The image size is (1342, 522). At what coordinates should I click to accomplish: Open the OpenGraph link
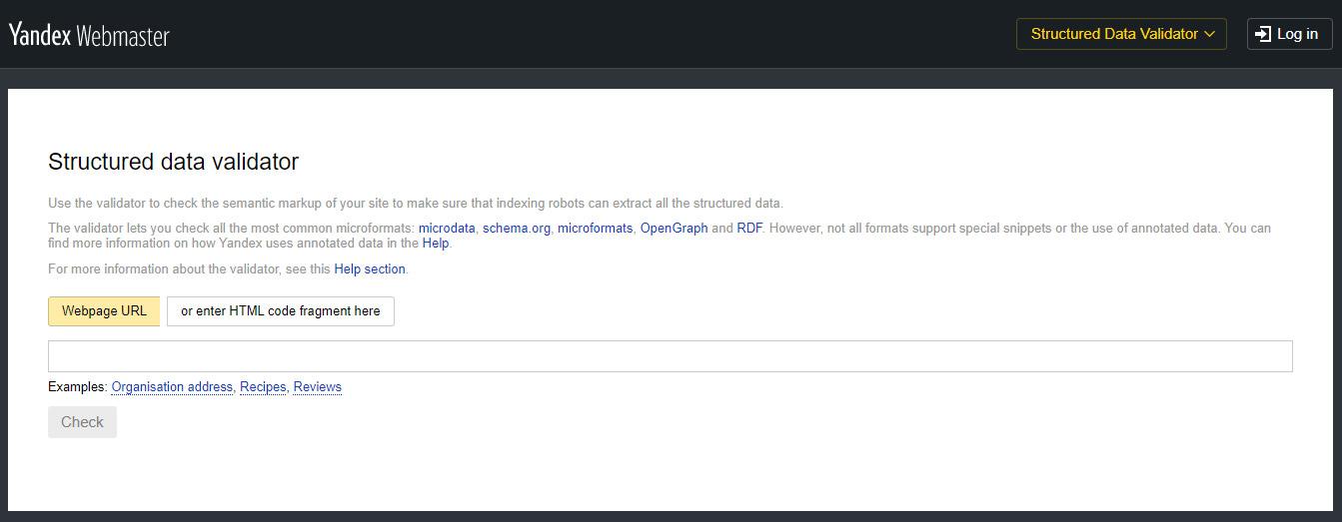pyautogui.click(x=673, y=228)
